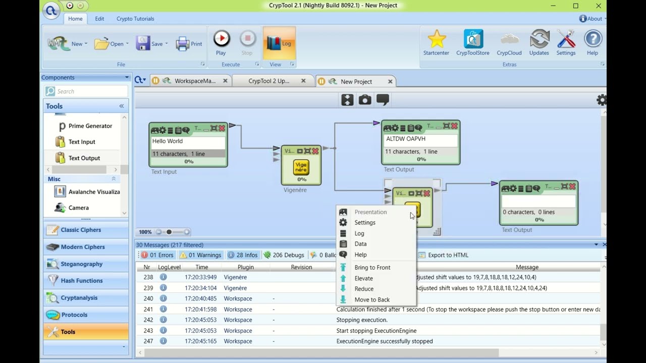Click the About button
Viewport: 646px width, 363px height.
[x=591, y=19]
